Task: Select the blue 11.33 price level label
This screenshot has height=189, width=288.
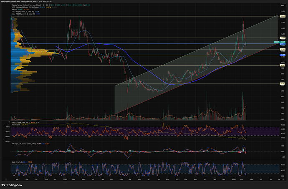Action: (282, 55)
